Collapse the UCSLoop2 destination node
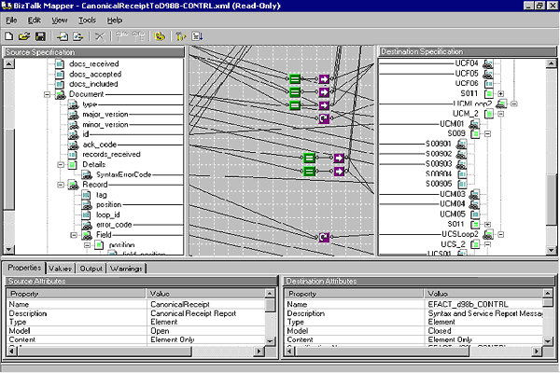The image size is (560, 373). coord(501,234)
